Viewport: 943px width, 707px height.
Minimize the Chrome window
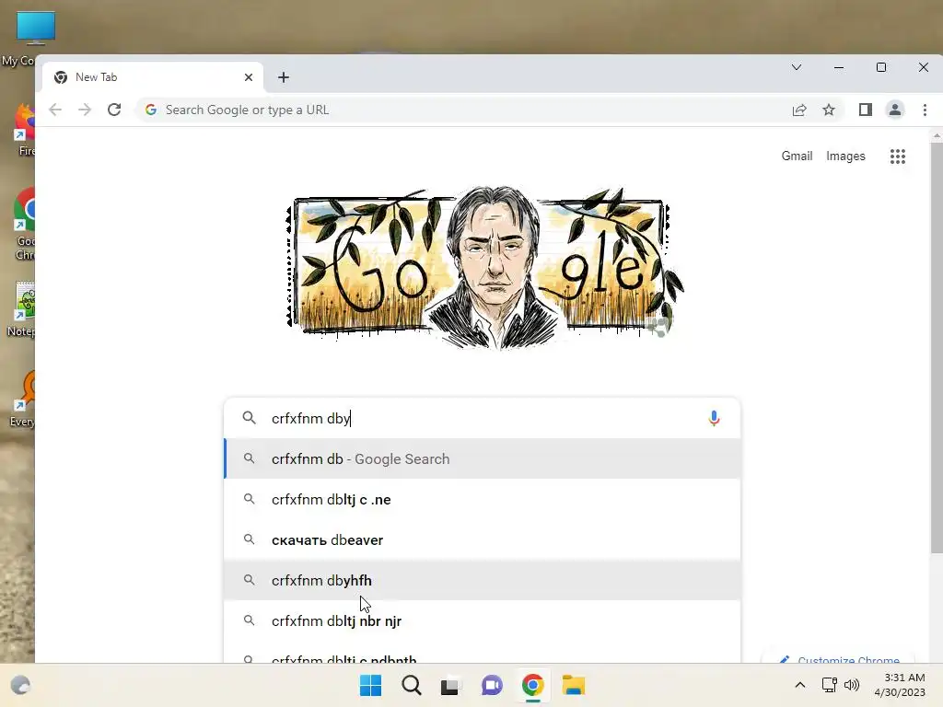(839, 67)
